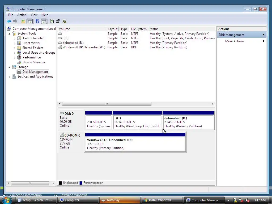
Task: Select the 200 MB NTFS partition block
Action: coord(99,120)
